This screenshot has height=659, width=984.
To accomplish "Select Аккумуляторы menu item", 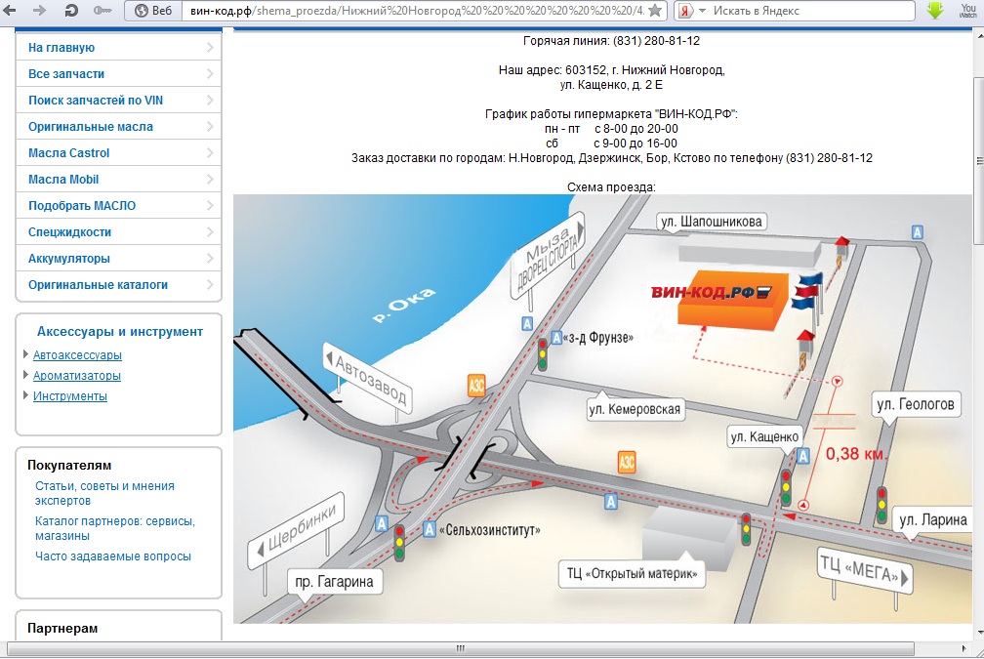I will pyautogui.click(x=119, y=259).
